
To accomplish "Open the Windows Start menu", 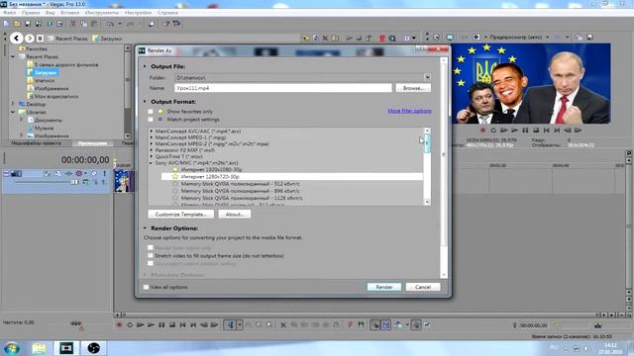I will click(x=11, y=348).
